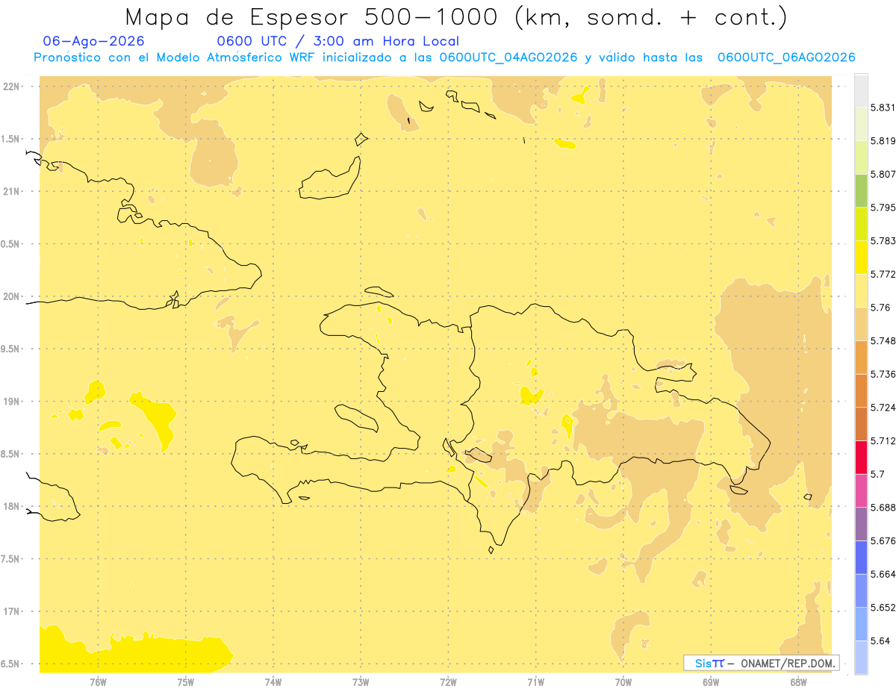Click colorbar value '5.76'
This screenshot has width=896, height=692.
(x=880, y=308)
